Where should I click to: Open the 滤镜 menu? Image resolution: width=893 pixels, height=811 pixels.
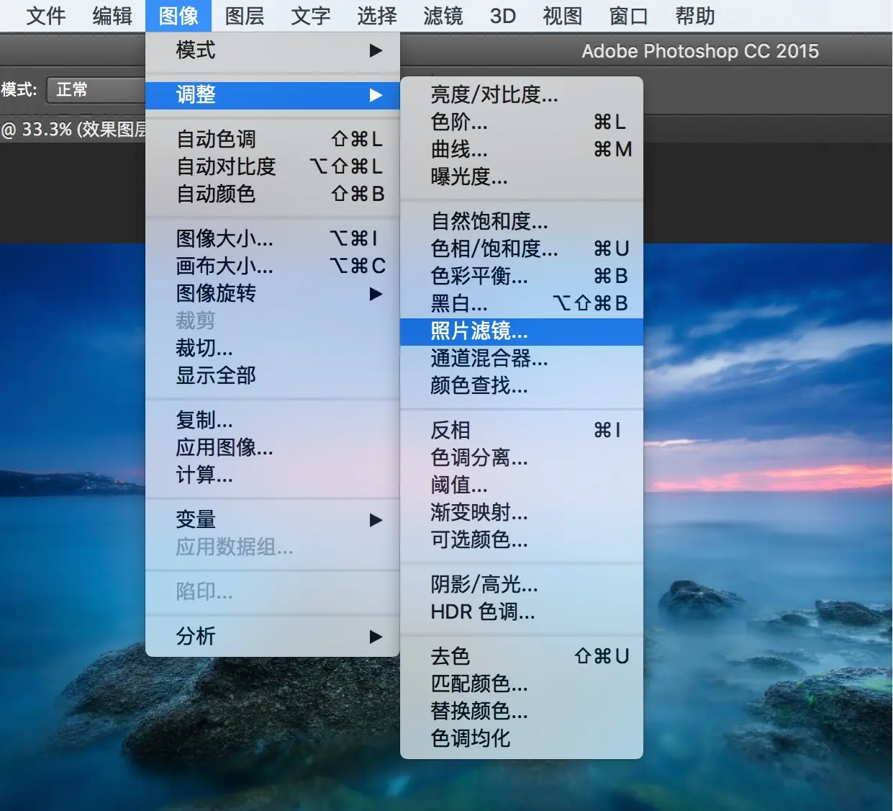[443, 16]
